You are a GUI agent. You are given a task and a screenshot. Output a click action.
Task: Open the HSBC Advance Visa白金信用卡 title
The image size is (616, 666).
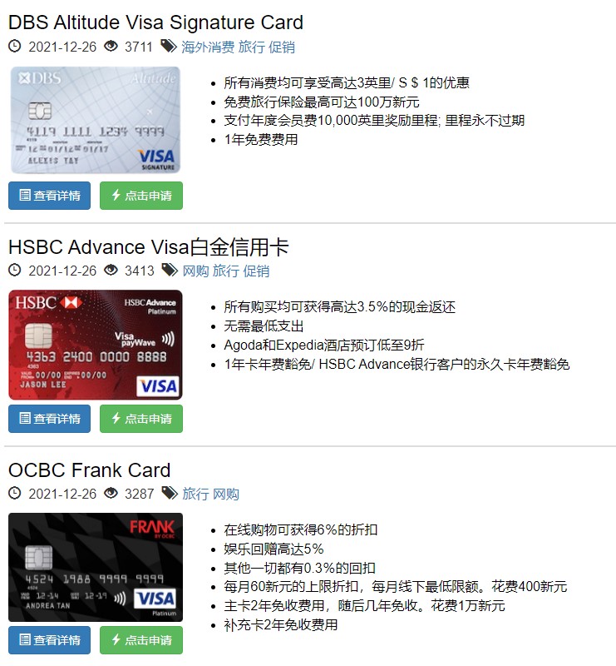(x=149, y=246)
